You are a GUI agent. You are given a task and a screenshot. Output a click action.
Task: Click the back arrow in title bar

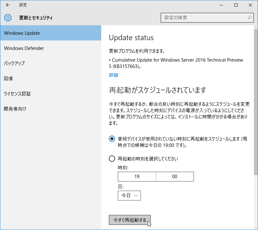[8, 5]
